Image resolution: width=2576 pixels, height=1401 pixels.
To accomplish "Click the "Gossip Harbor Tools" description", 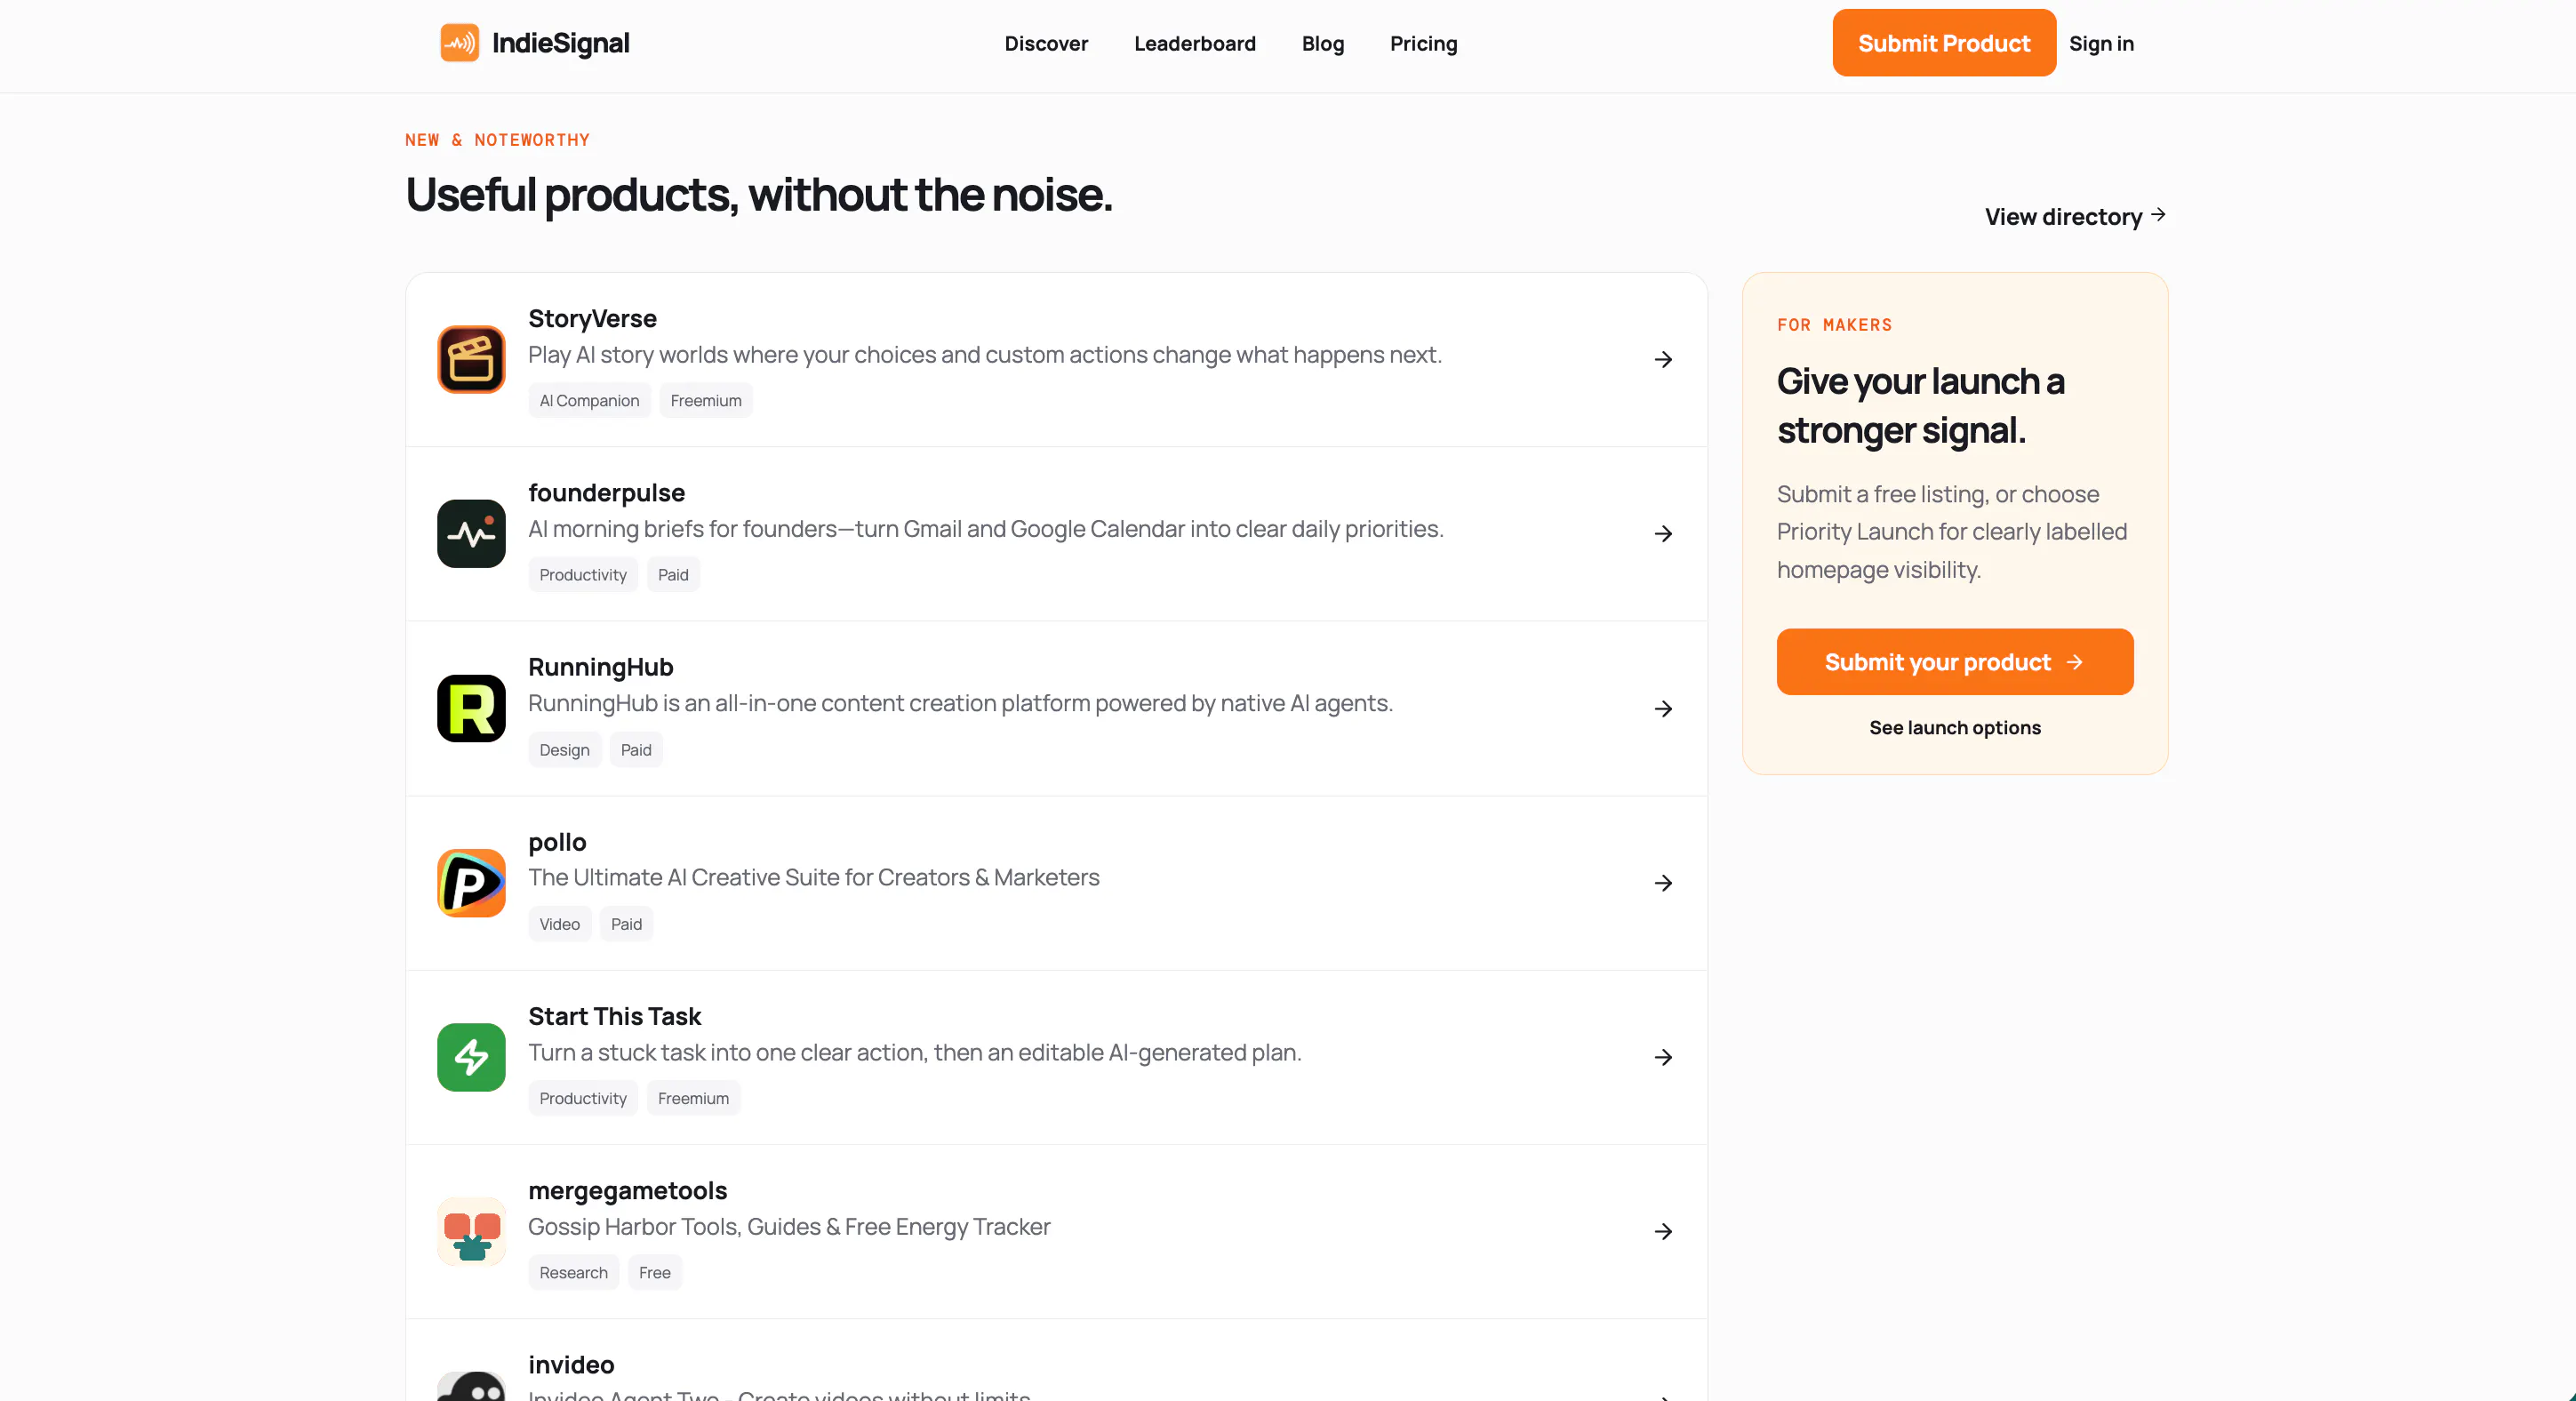I will click(x=789, y=1227).
